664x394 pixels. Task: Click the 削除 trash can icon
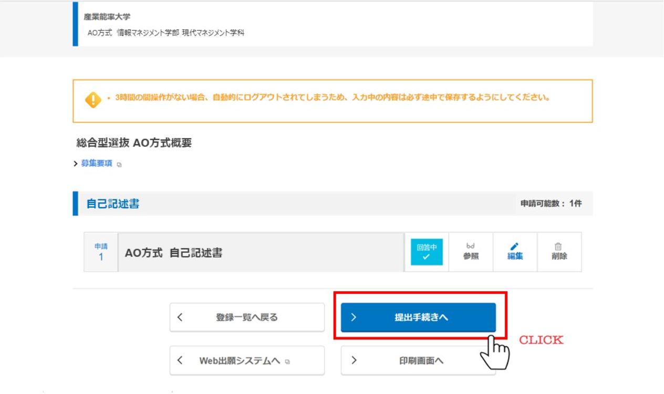click(x=558, y=246)
